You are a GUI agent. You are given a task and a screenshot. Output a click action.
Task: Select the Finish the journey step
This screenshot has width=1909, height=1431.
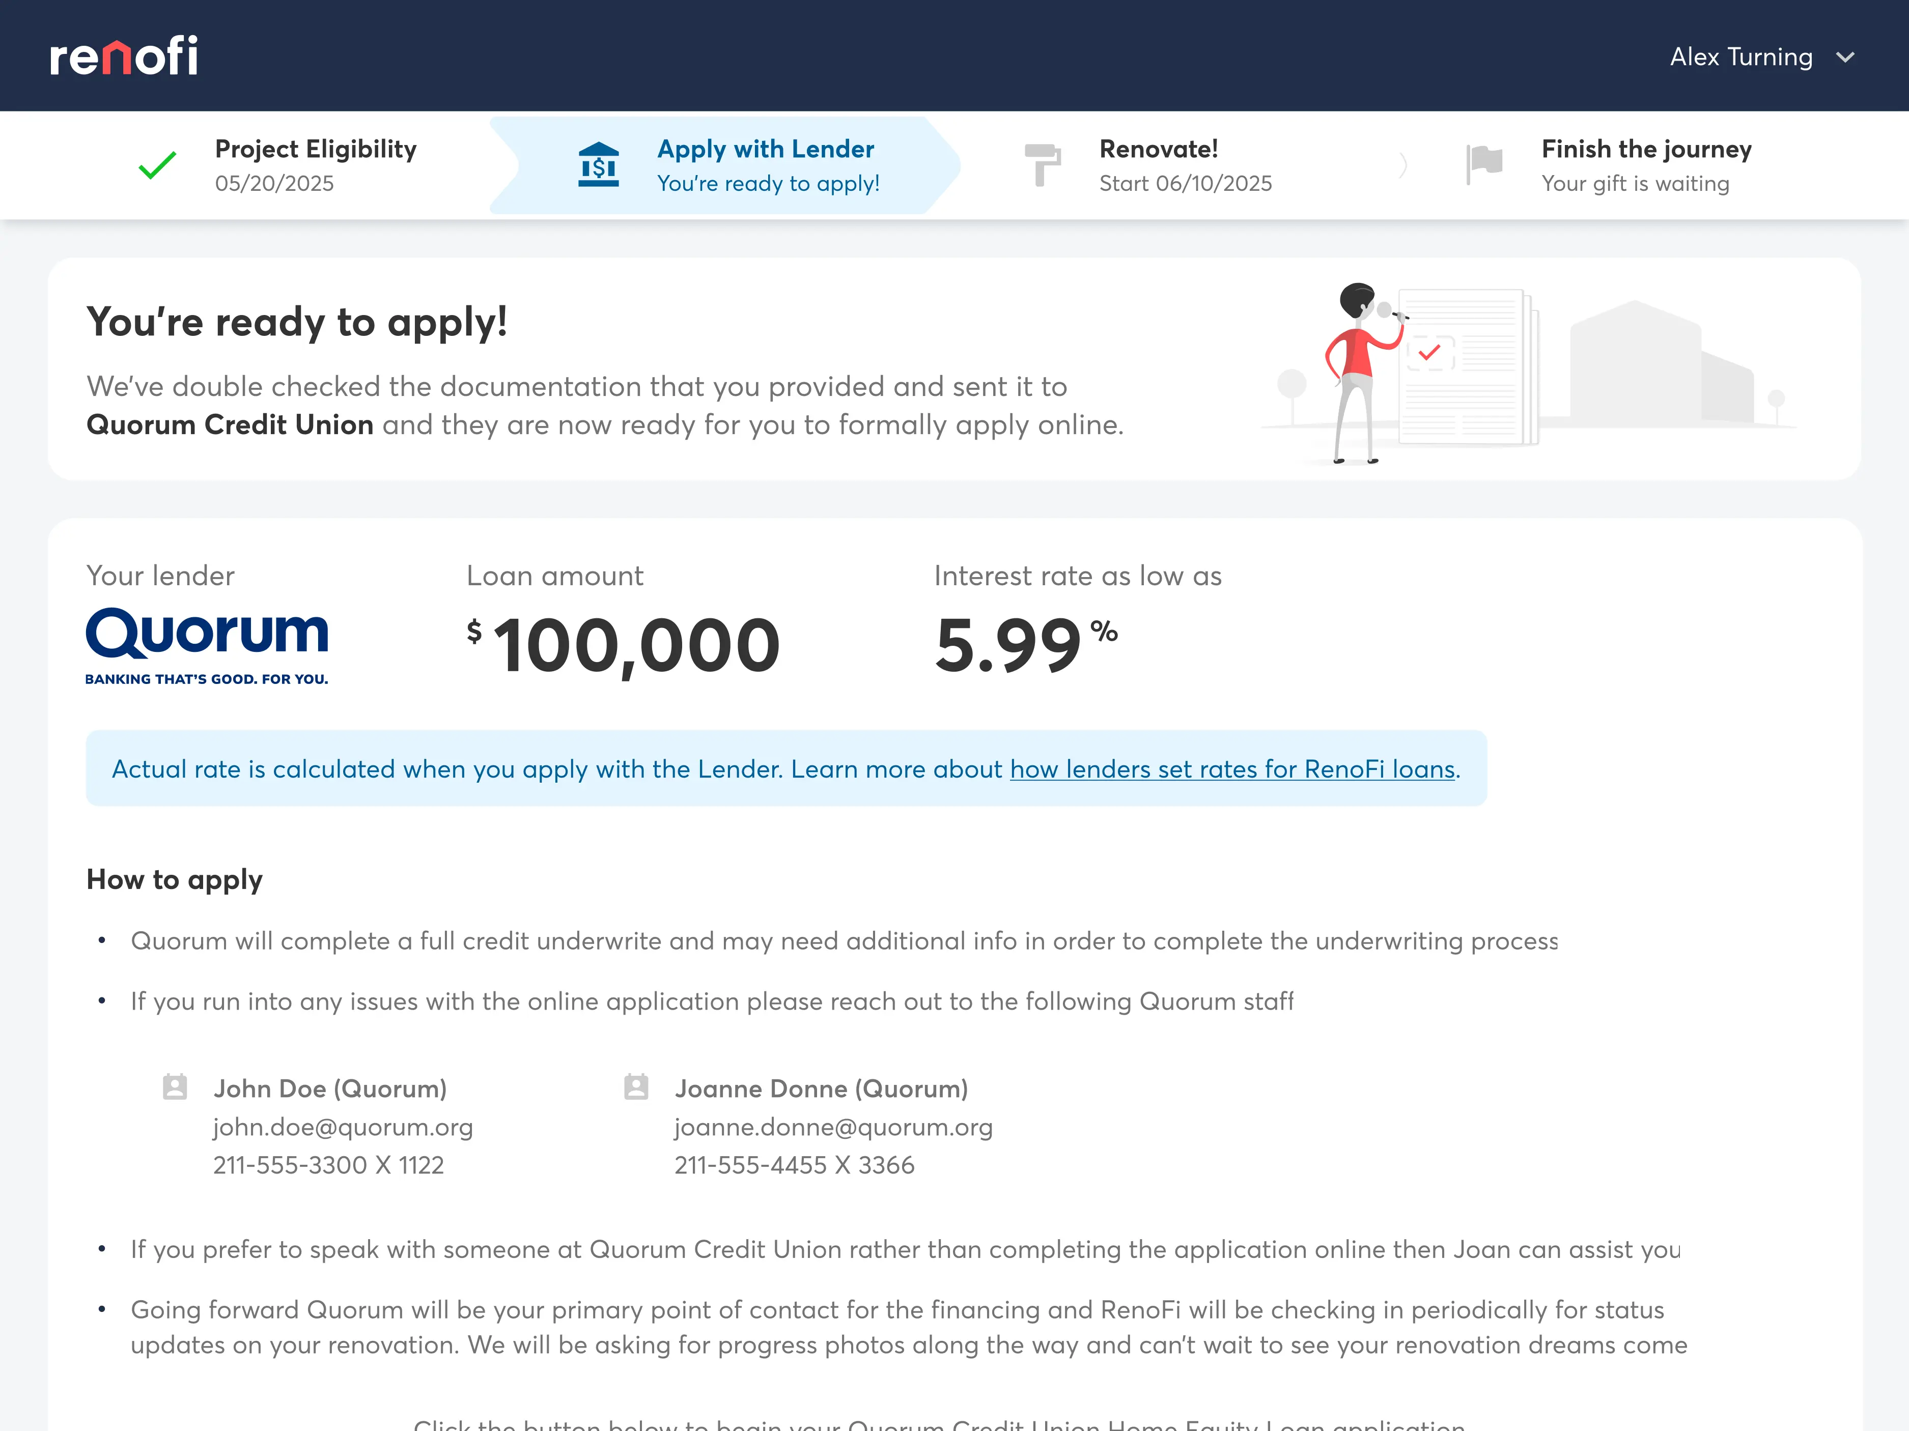point(1610,165)
